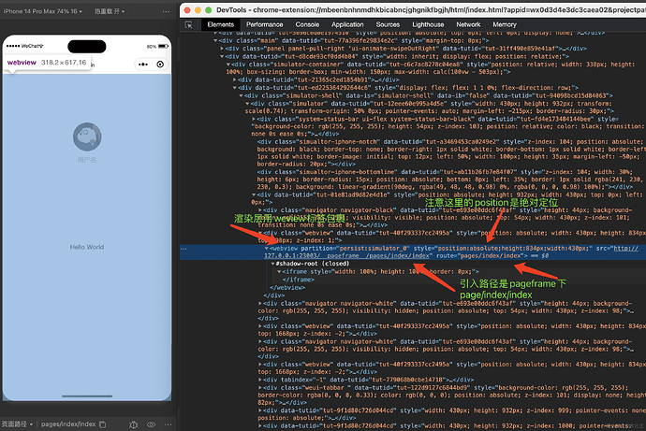Image resolution: width=646 pixels, height=431 pixels.
Task: Collapse the div class="main" node
Action: coord(215,41)
